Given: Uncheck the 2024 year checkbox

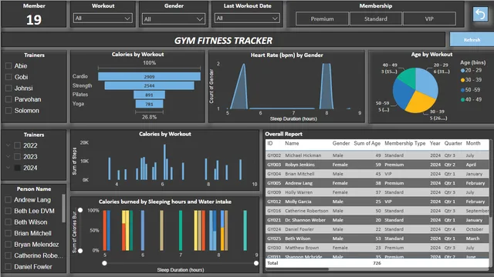Looking at the screenshot, I should coord(18,168).
